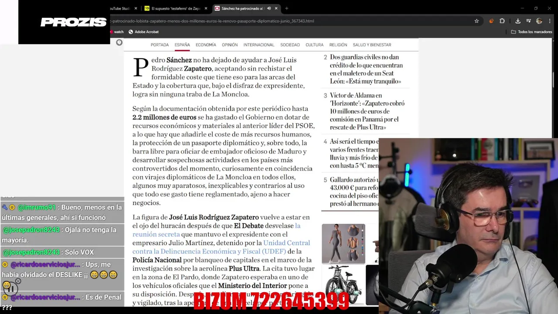Click @josepadron8243 on the 'Ojalá' message

(x=31, y=230)
